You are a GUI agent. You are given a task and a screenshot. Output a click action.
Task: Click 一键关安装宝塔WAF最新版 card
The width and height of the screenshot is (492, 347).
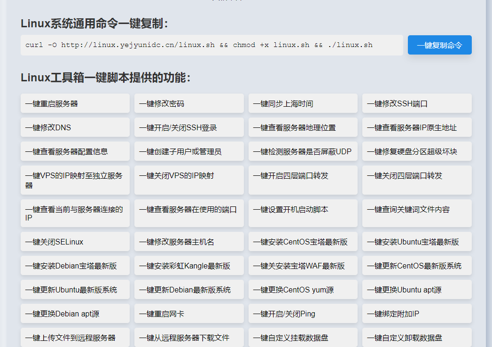(x=303, y=266)
